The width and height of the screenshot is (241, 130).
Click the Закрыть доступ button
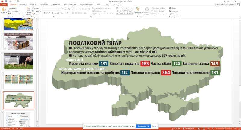[143, 126]
